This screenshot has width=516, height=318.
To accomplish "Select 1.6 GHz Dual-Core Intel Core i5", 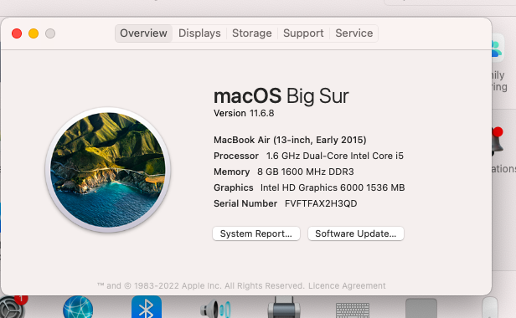I will point(335,156).
